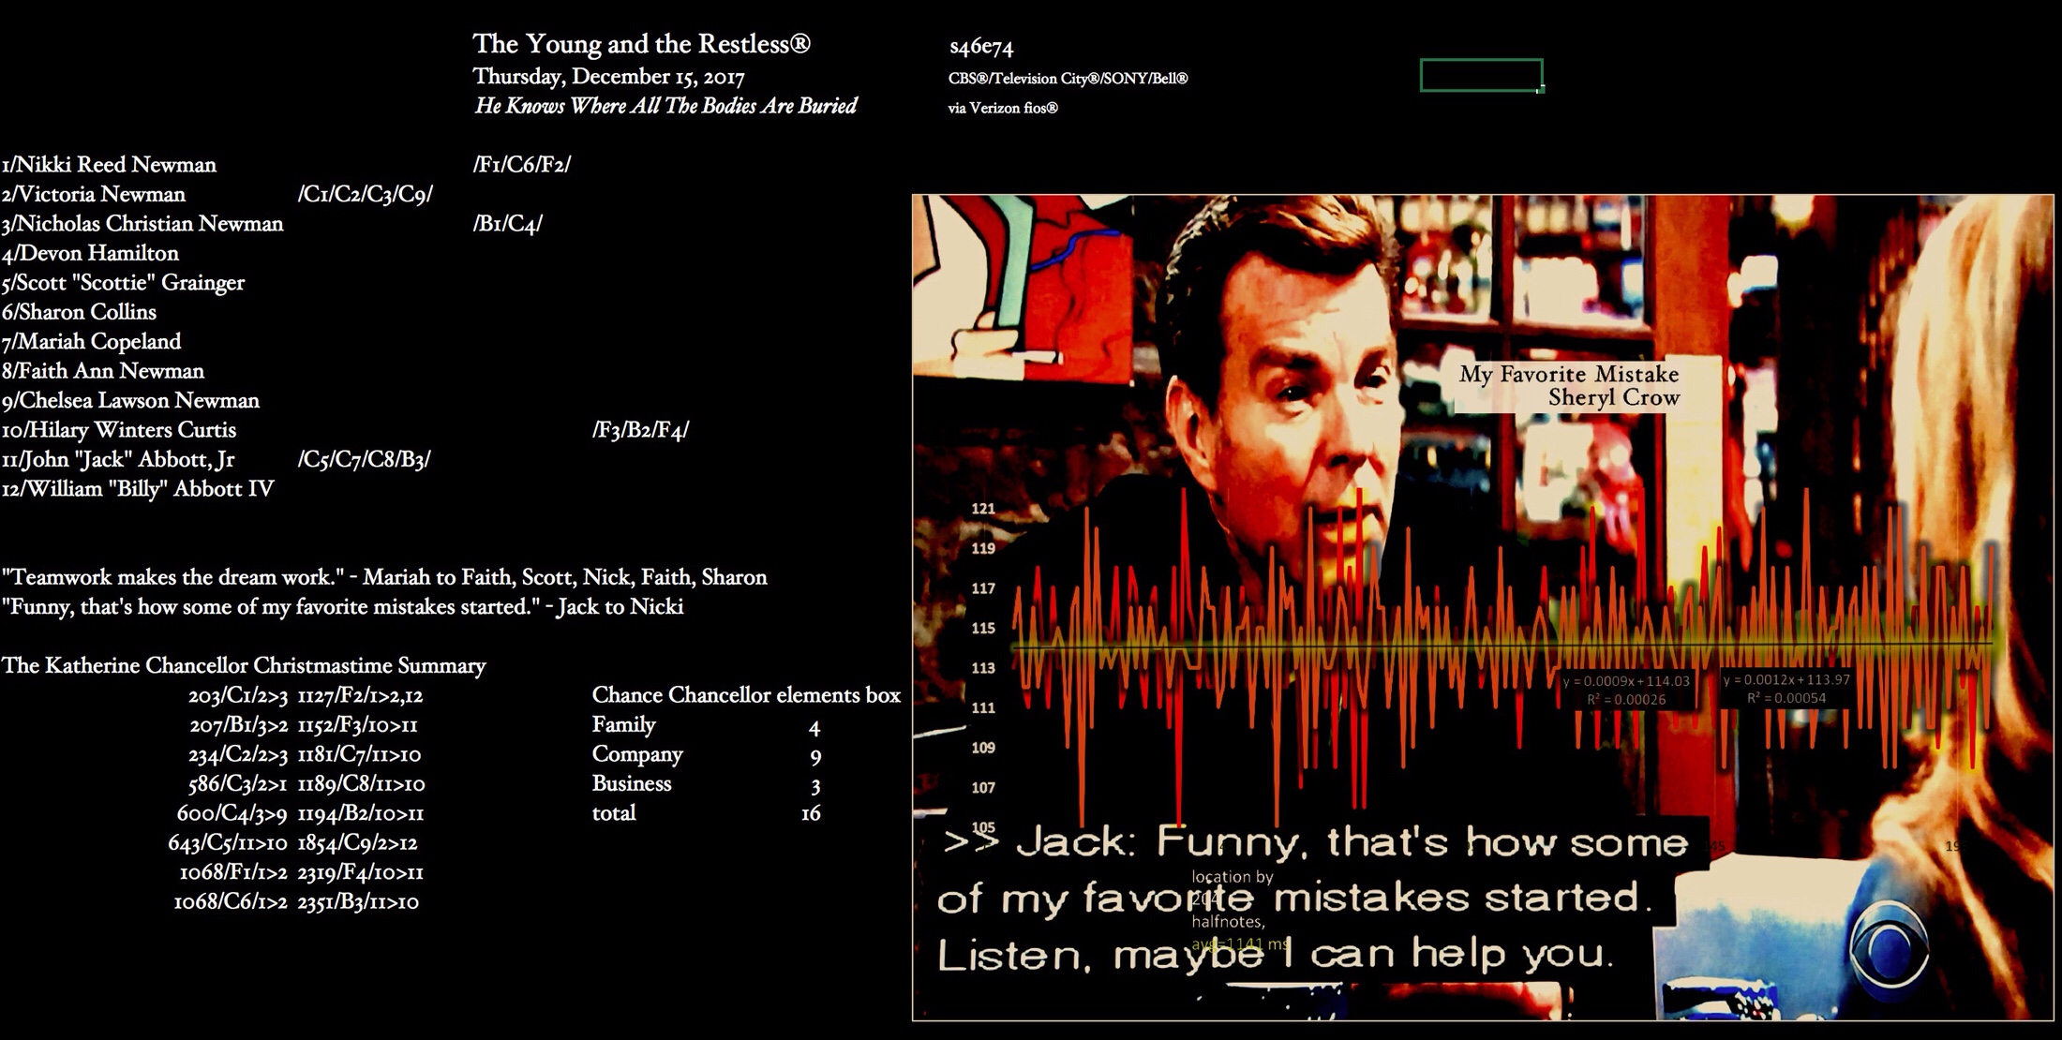Select the empty green-outlined active cell
Viewport: 2062px width, 1040px height.
(1480, 75)
